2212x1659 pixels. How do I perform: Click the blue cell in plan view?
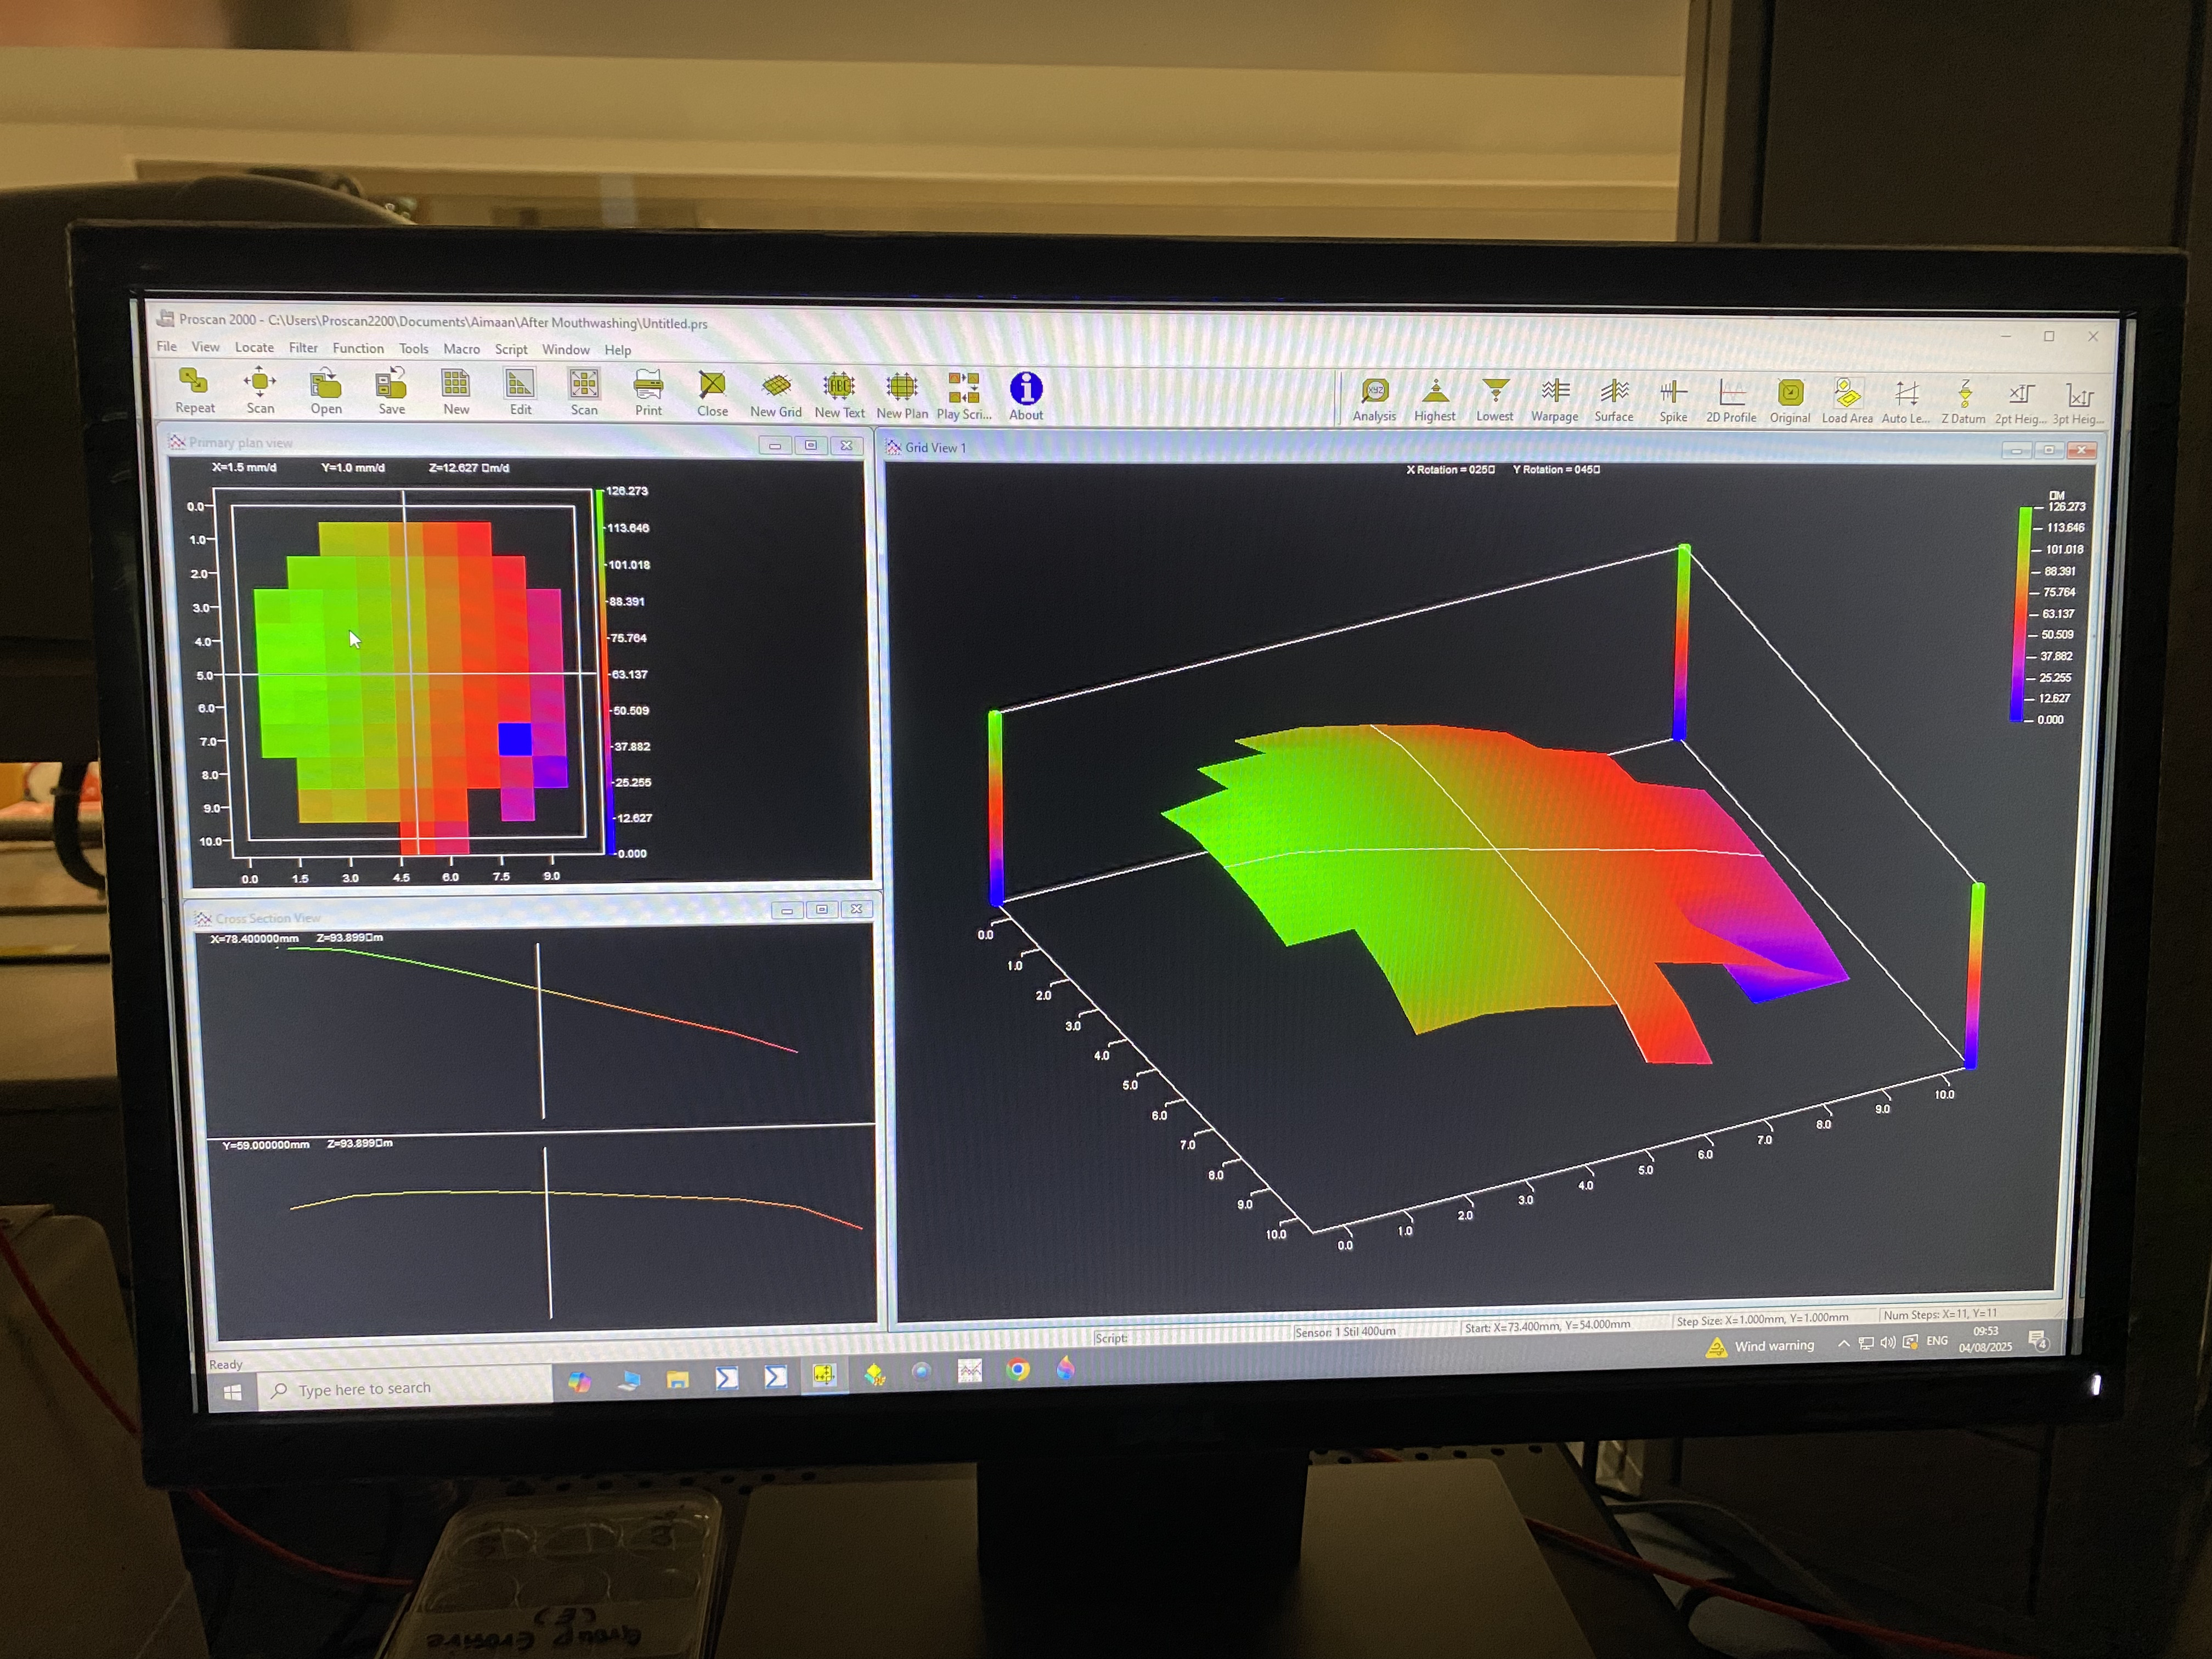(x=515, y=739)
